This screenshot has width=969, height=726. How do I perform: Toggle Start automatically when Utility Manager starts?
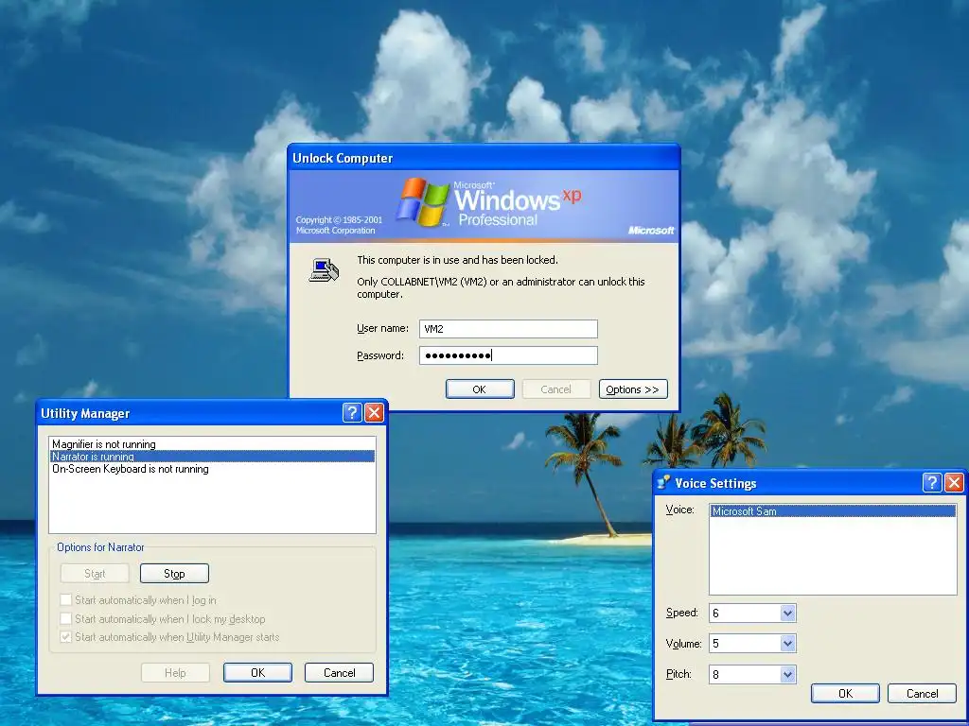click(65, 636)
